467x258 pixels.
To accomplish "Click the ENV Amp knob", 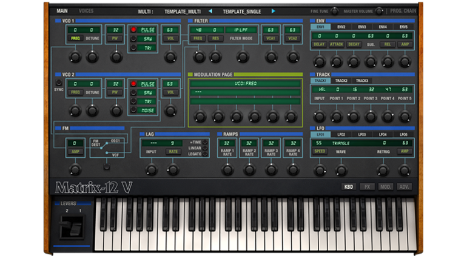I will click(405, 62).
